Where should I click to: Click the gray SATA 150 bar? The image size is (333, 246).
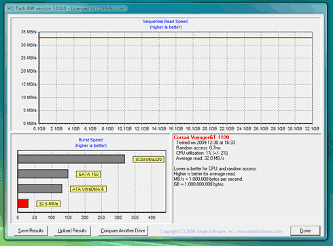pyautogui.click(x=43, y=174)
